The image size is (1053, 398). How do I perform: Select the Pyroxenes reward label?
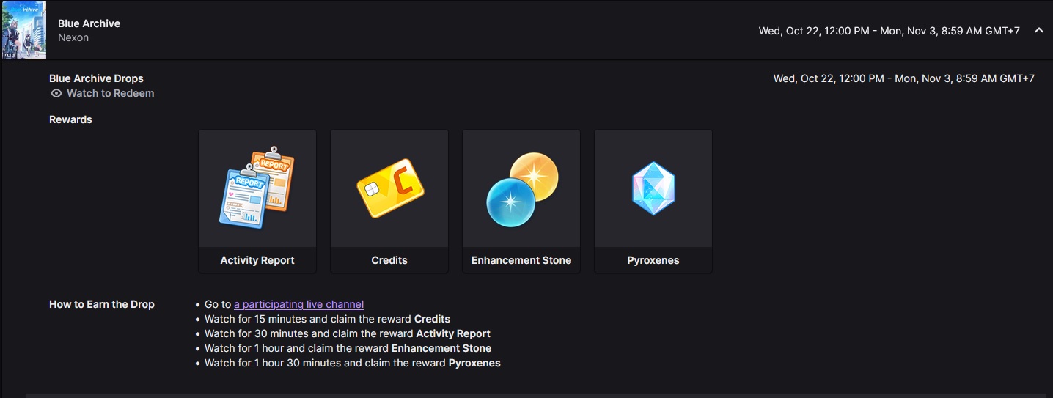click(653, 260)
